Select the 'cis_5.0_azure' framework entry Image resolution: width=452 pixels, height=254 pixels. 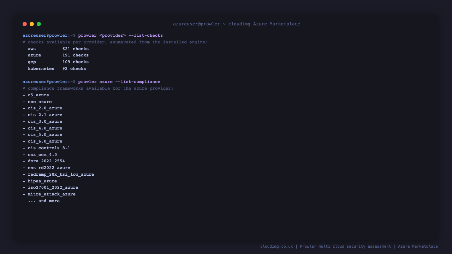coord(42,135)
